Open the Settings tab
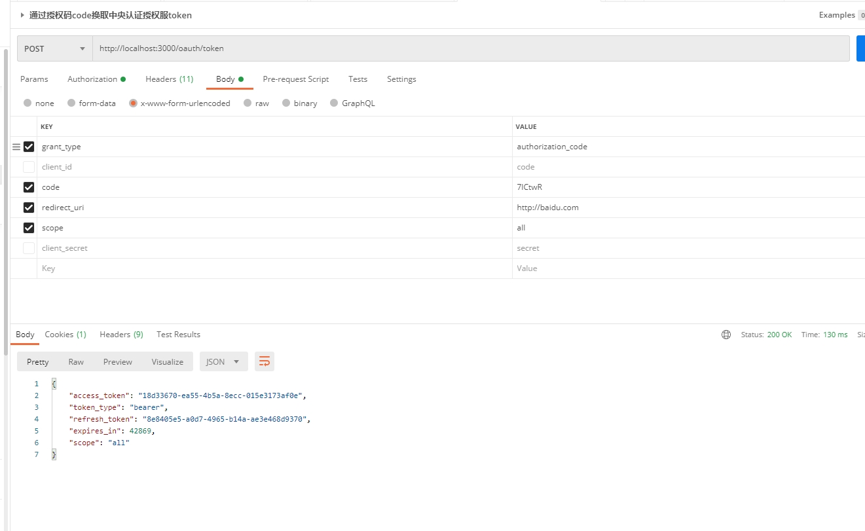 point(401,79)
